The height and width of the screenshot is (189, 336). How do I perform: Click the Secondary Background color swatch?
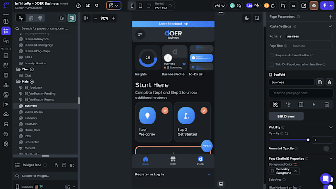click(x=272, y=171)
